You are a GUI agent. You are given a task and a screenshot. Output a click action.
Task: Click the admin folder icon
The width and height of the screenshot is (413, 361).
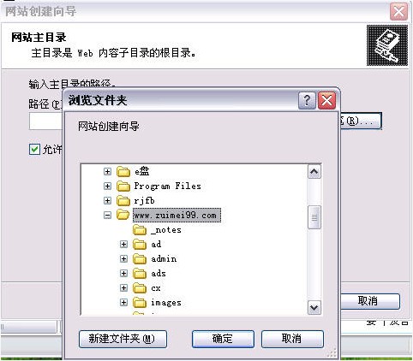click(x=140, y=259)
